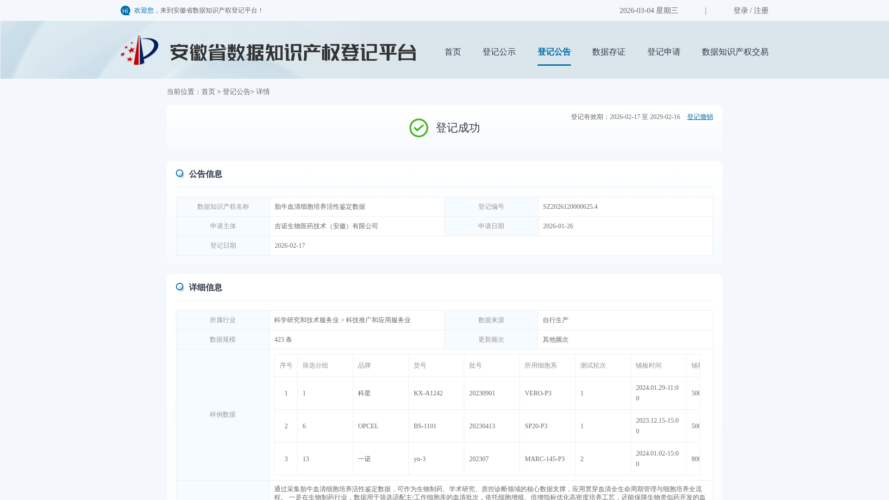Viewport: 889px width, 500px height.
Task: Click the 批号 column header
Action: coord(492,366)
